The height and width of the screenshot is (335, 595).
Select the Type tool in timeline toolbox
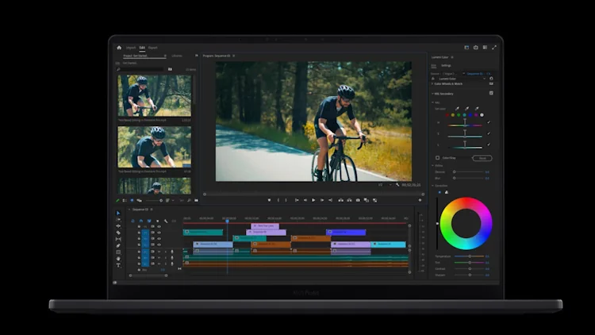(x=118, y=265)
